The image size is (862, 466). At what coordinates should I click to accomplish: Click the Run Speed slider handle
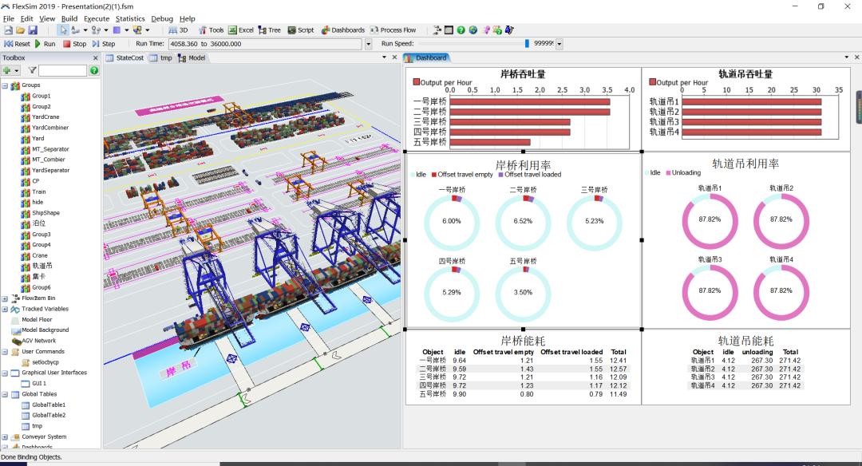pyautogui.click(x=527, y=44)
